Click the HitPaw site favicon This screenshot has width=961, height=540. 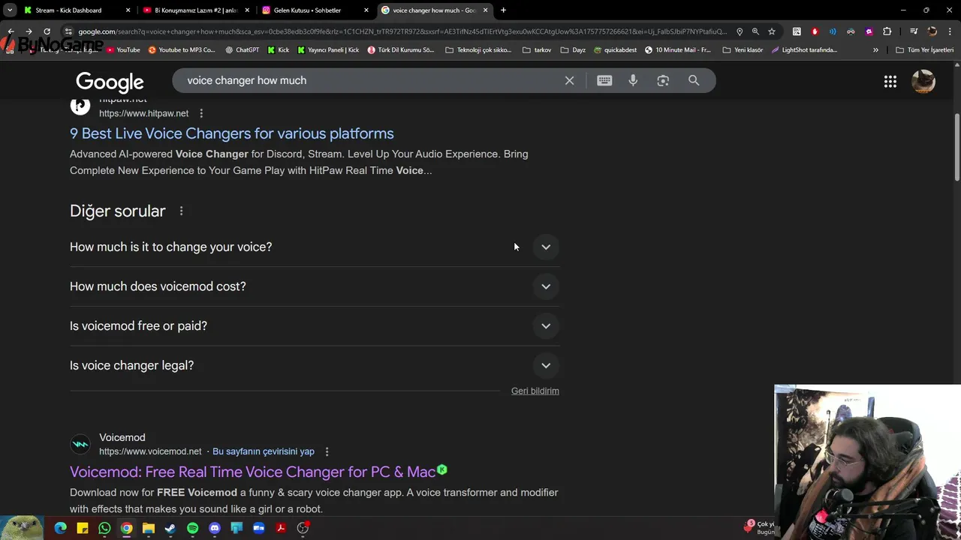pyautogui.click(x=80, y=106)
